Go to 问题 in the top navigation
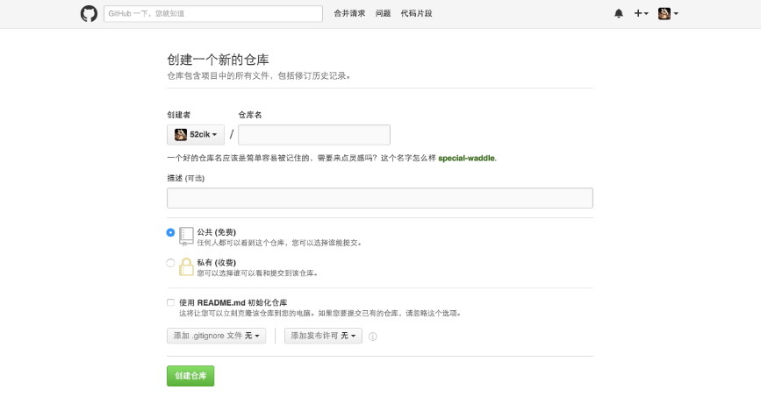Screen dimensions: 761x397 click(x=383, y=14)
